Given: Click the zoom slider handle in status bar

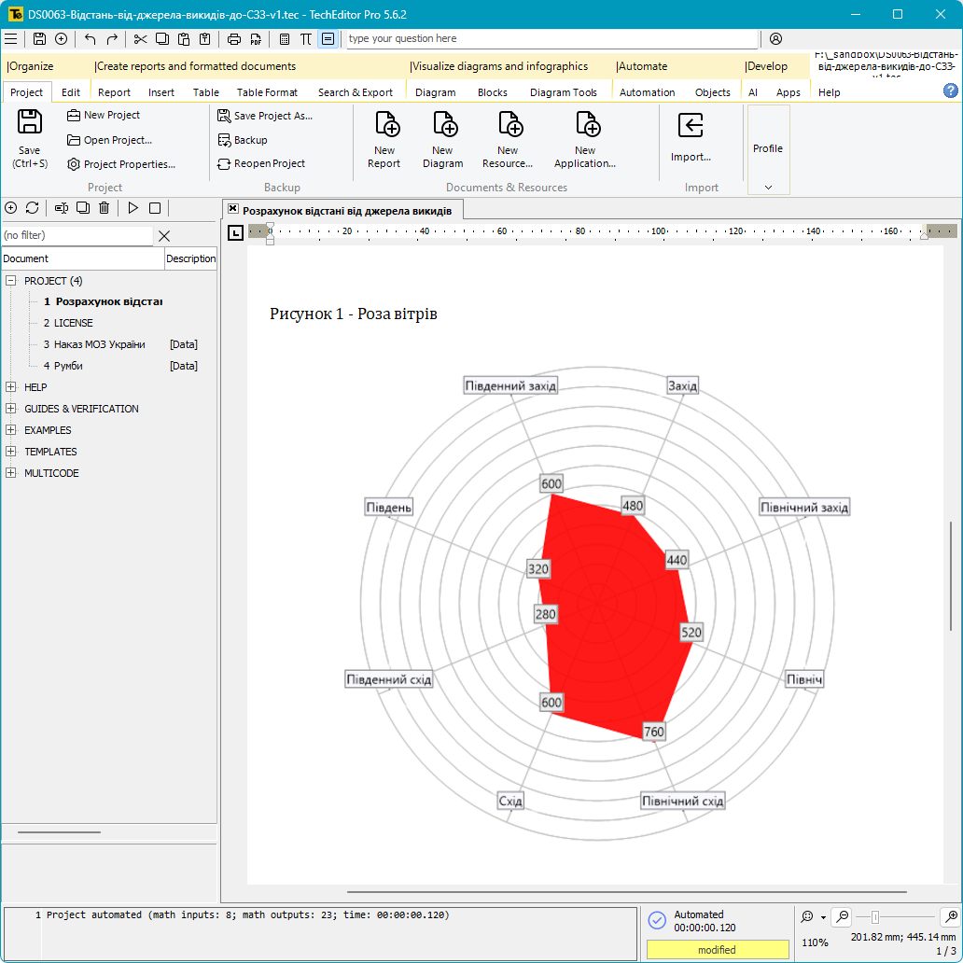Looking at the screenshot, I should pyautogui.click(x=874, y=917).
